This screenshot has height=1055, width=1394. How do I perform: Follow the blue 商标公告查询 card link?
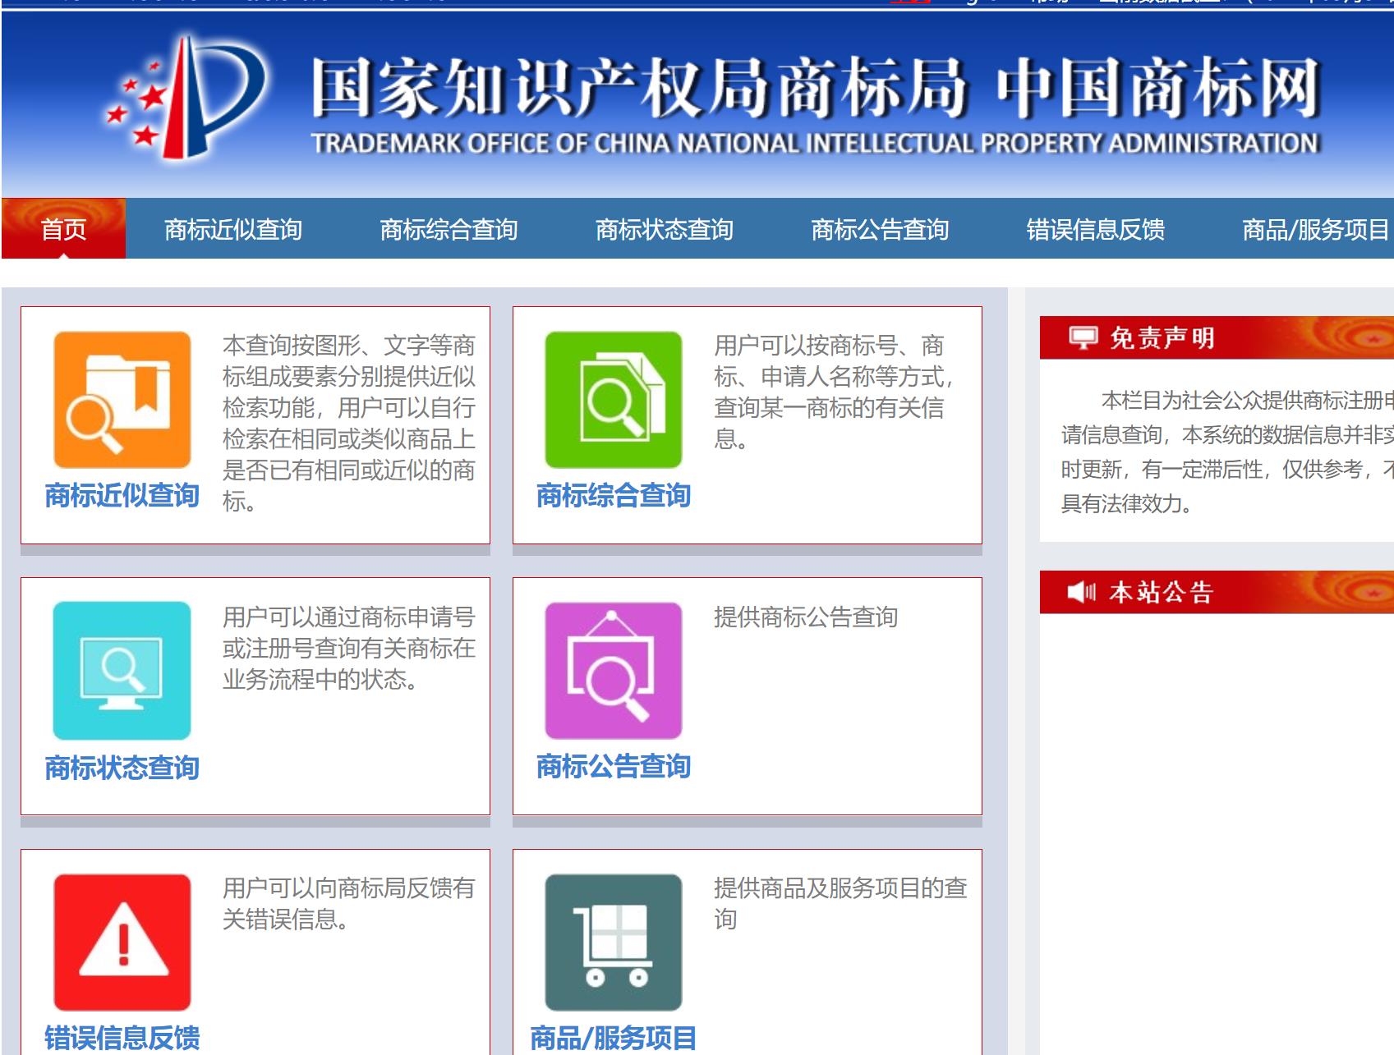point(613,766)
